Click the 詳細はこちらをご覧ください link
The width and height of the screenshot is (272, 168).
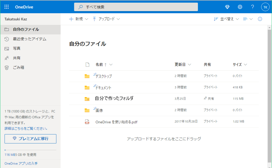pos(26,128)
